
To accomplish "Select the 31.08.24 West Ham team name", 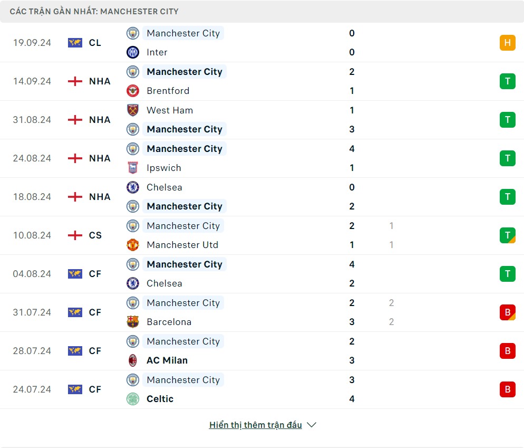I will 170,110.
